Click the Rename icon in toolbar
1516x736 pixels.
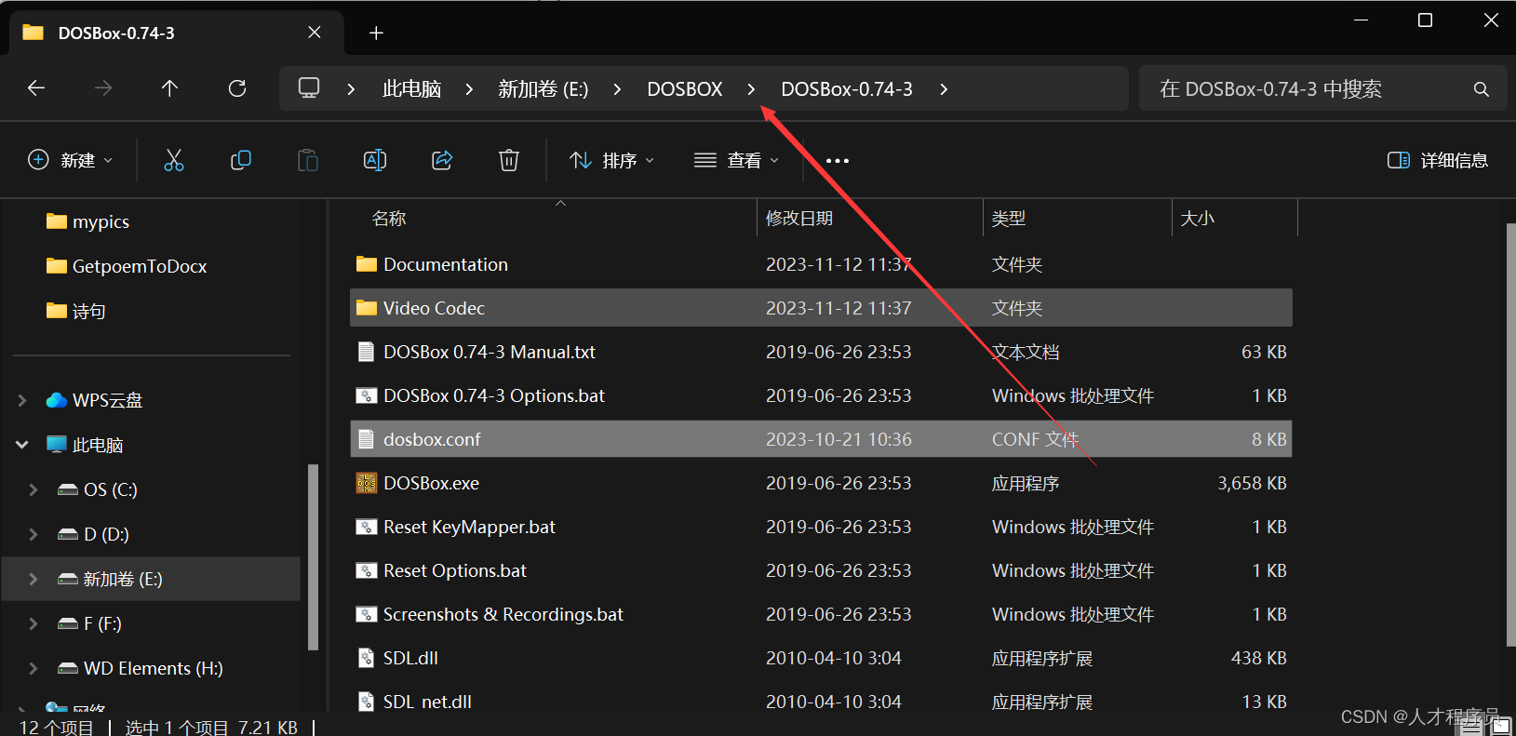[375, 160]
